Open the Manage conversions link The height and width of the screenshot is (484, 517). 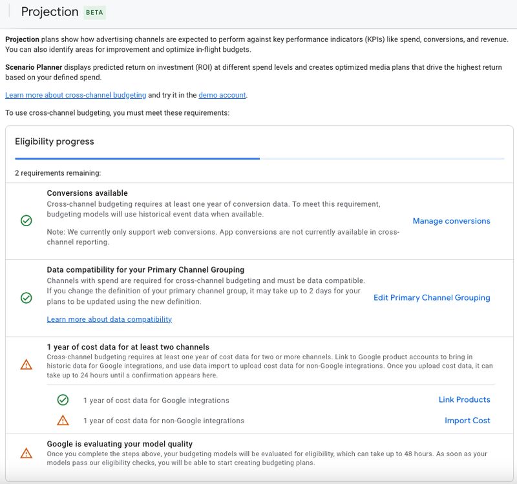click(452, 220)
